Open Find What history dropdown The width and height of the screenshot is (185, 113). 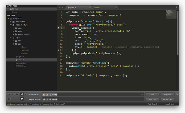tap(142, 95)
